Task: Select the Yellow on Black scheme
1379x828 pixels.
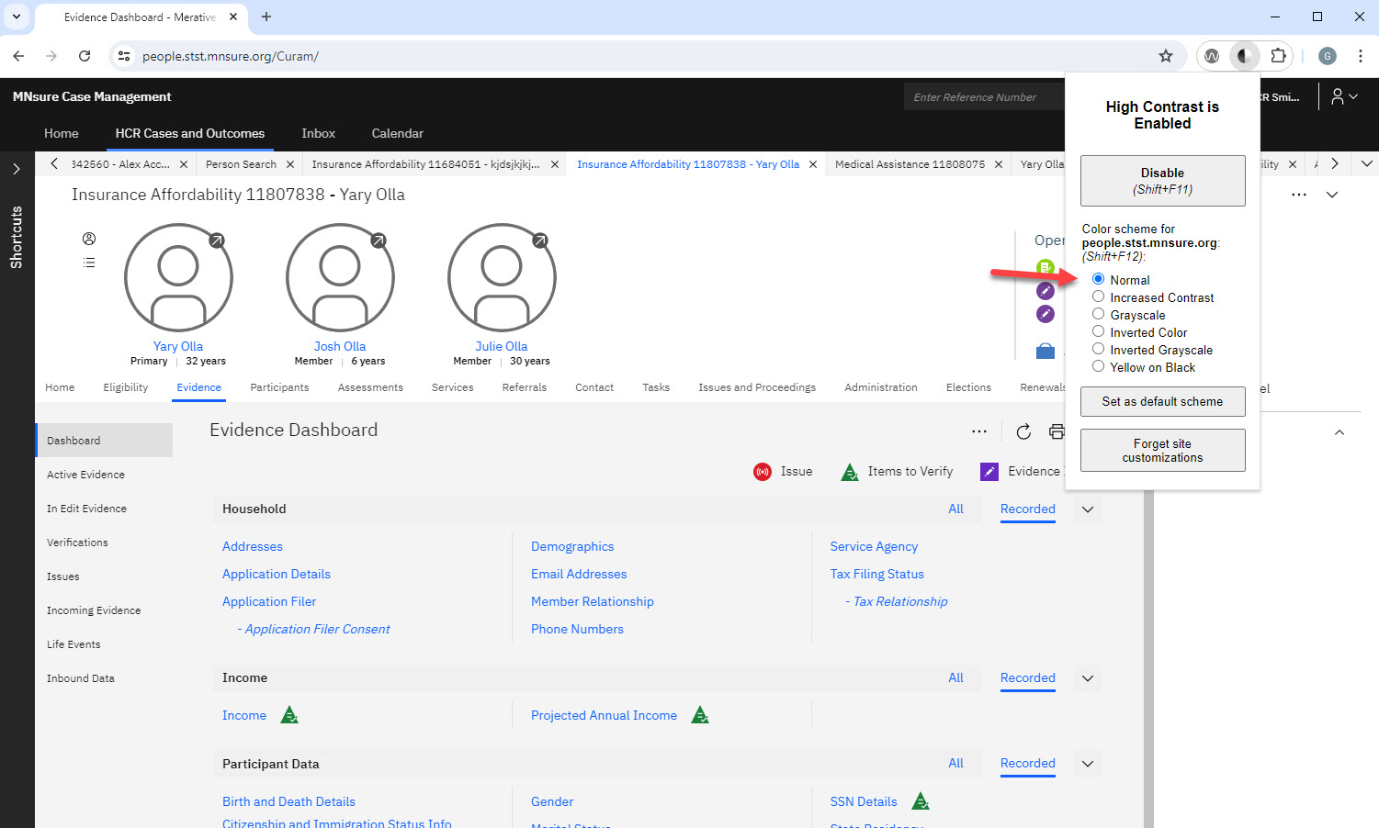Action: (x=1098, y=366)
